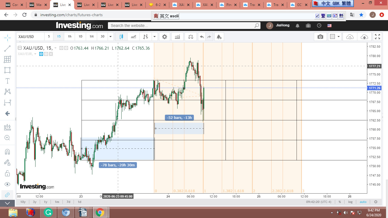This screenshot has height=218, width=388.
Task: Select area chart style
Action: click(x=133, y=37)
